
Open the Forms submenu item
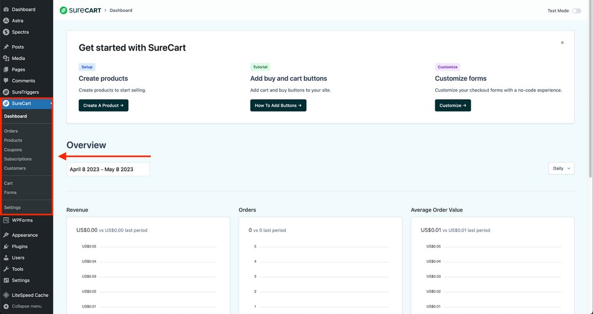point(10,192)
